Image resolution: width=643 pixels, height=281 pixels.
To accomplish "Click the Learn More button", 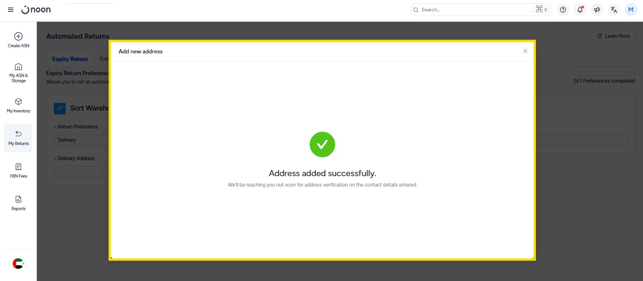I will [x=613, y=36].
